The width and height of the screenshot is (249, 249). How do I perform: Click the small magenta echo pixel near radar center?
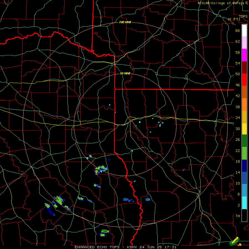click(123, 124)
